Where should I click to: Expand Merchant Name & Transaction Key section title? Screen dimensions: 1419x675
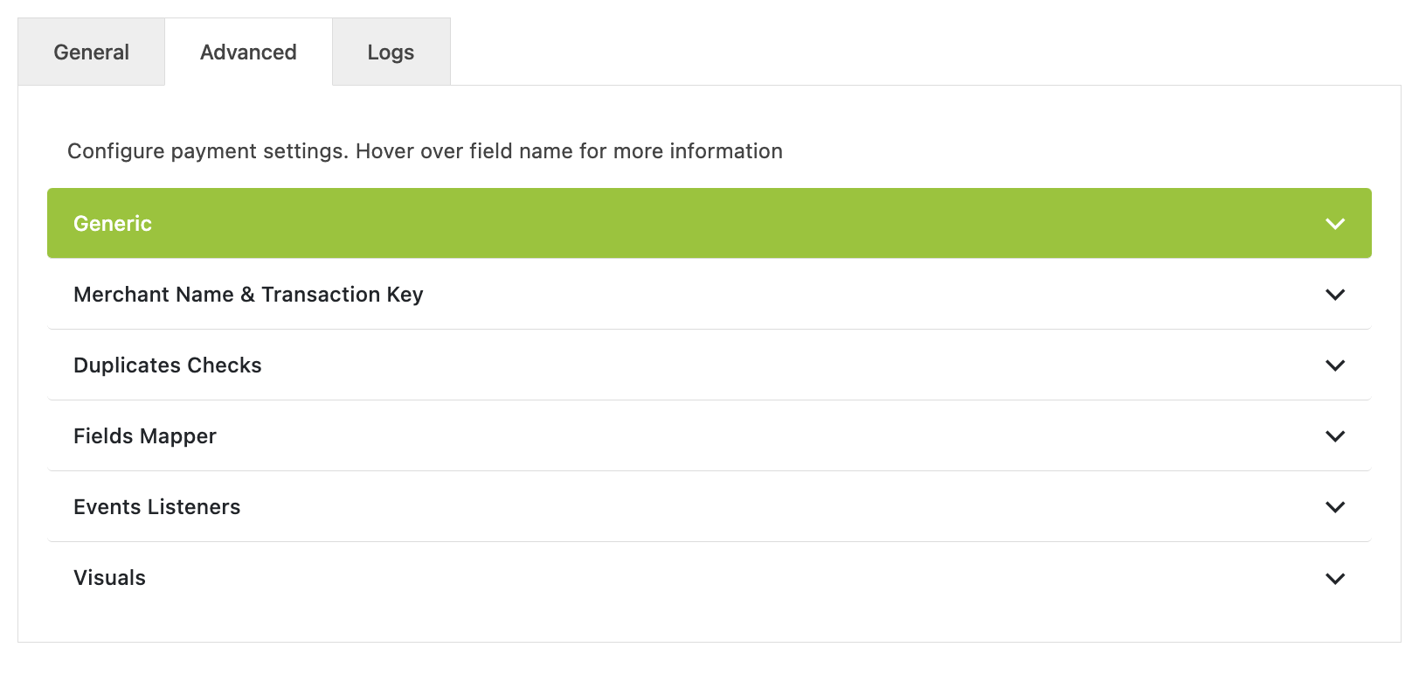pyautogui.click(x=248, y=295)
